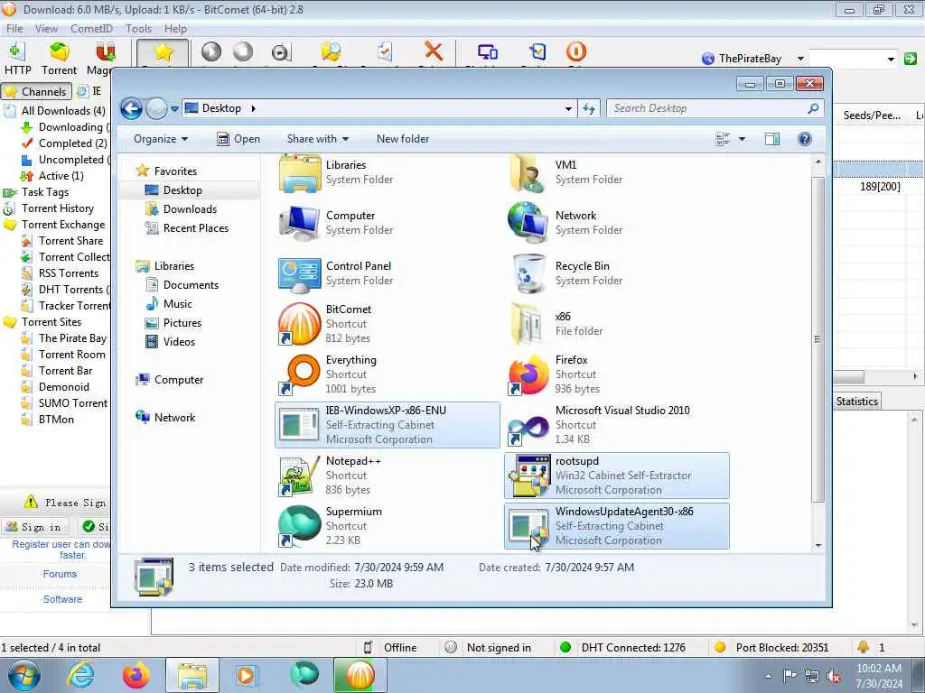925x693 pixels.
Task: Click the Windows Media Player taskbar icon
Action: tap(246, 675)
